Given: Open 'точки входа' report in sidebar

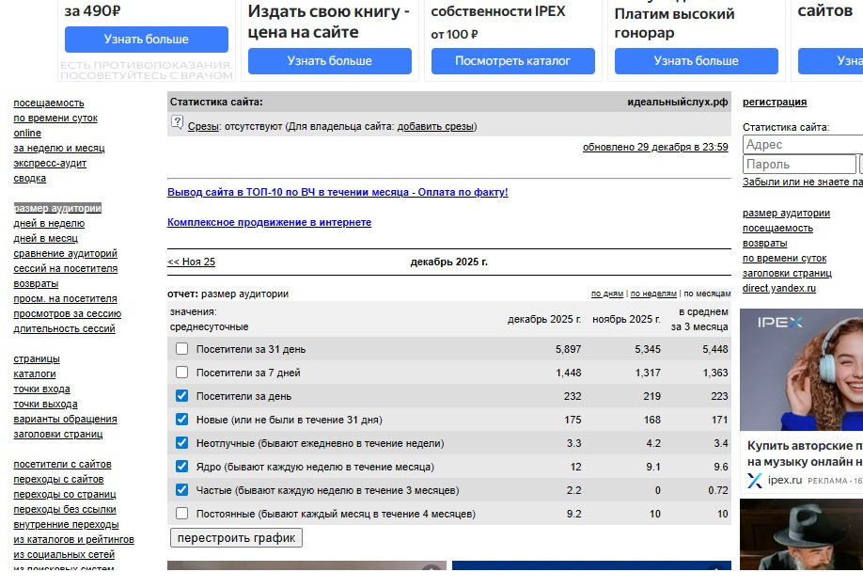Looking at the screenshot, I should pos(41,389).
